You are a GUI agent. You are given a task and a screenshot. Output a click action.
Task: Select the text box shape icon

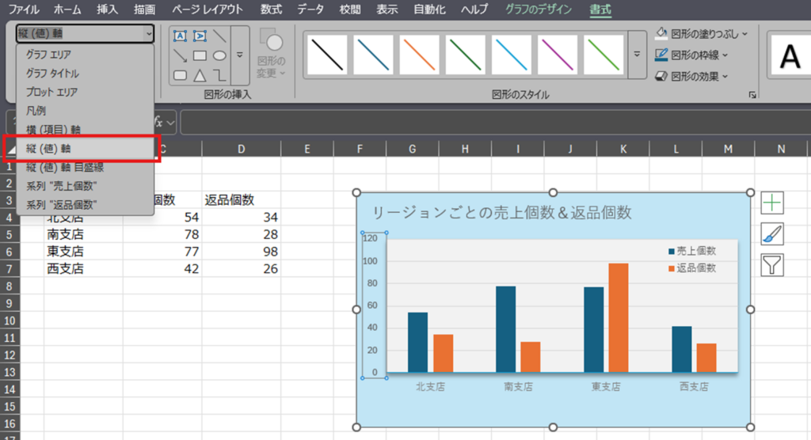[180, 36]
